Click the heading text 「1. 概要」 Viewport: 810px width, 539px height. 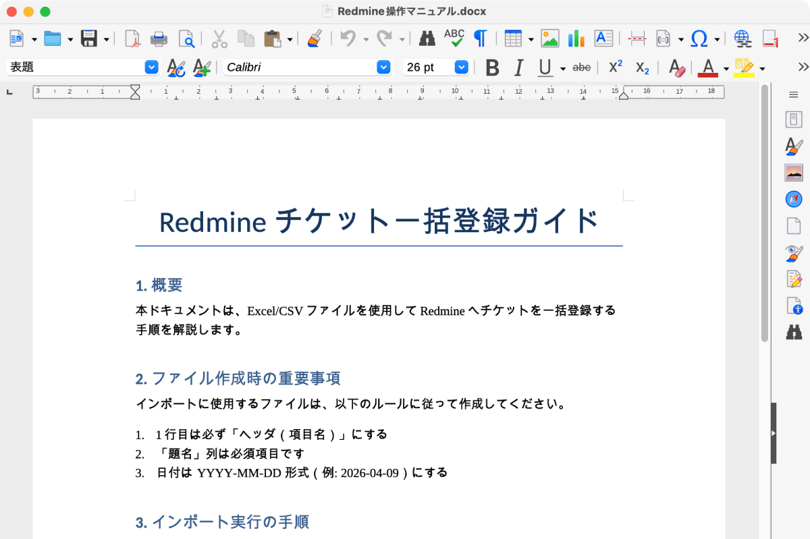point(159,285)
